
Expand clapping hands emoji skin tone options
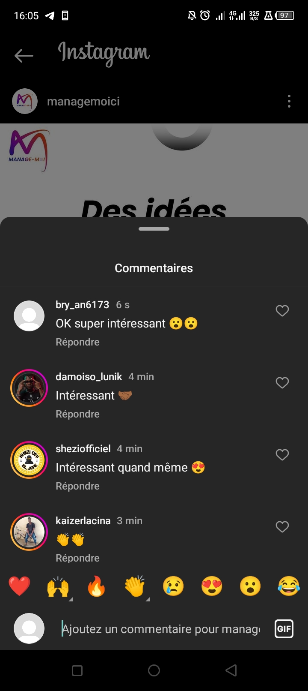pyautogui.click(x=148, y=598)
